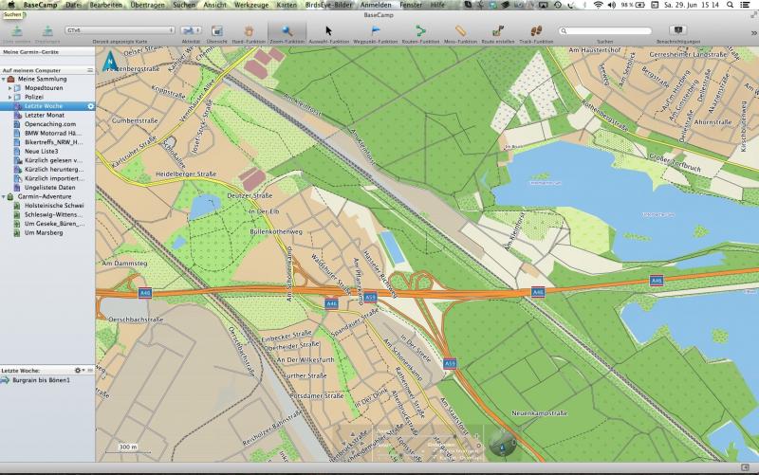Open the Karten menu
This screenshot has width=759, height=475.
287,5
